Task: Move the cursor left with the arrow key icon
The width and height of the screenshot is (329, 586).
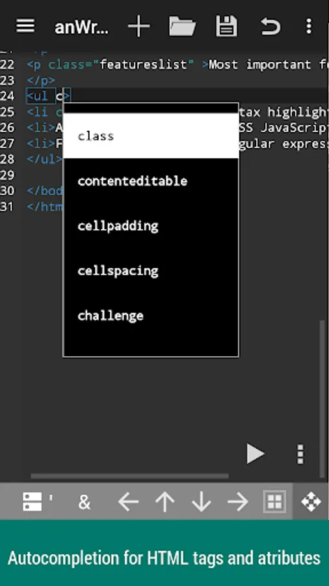Action: coord(128,501)
